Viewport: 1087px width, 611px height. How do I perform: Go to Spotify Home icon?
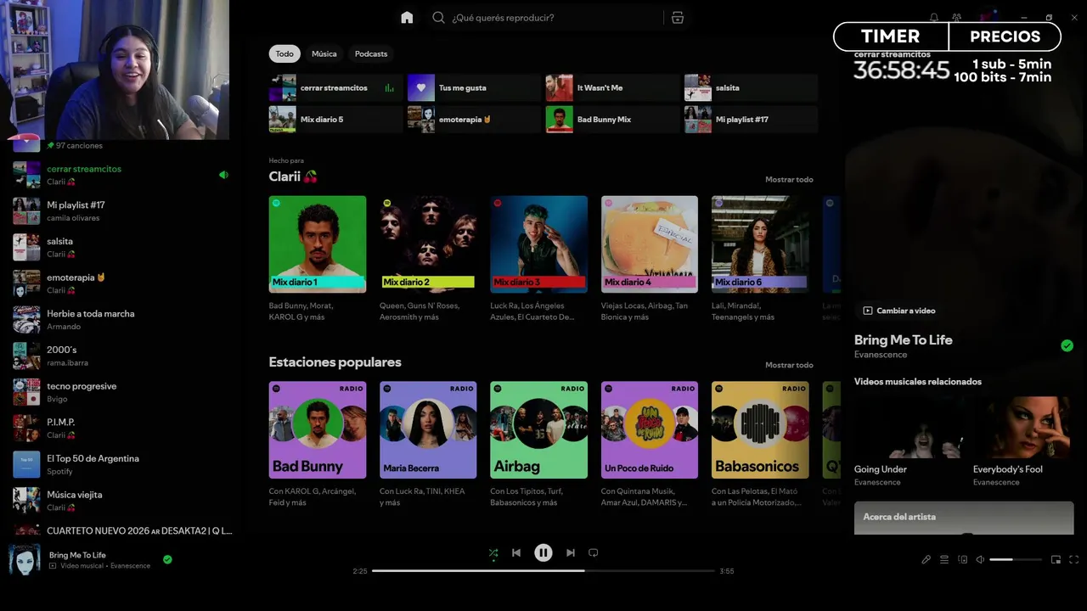click(407, 17)
